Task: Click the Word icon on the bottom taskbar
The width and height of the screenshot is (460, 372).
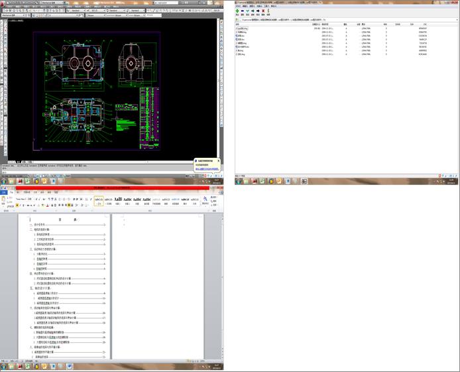Action: 69,367
